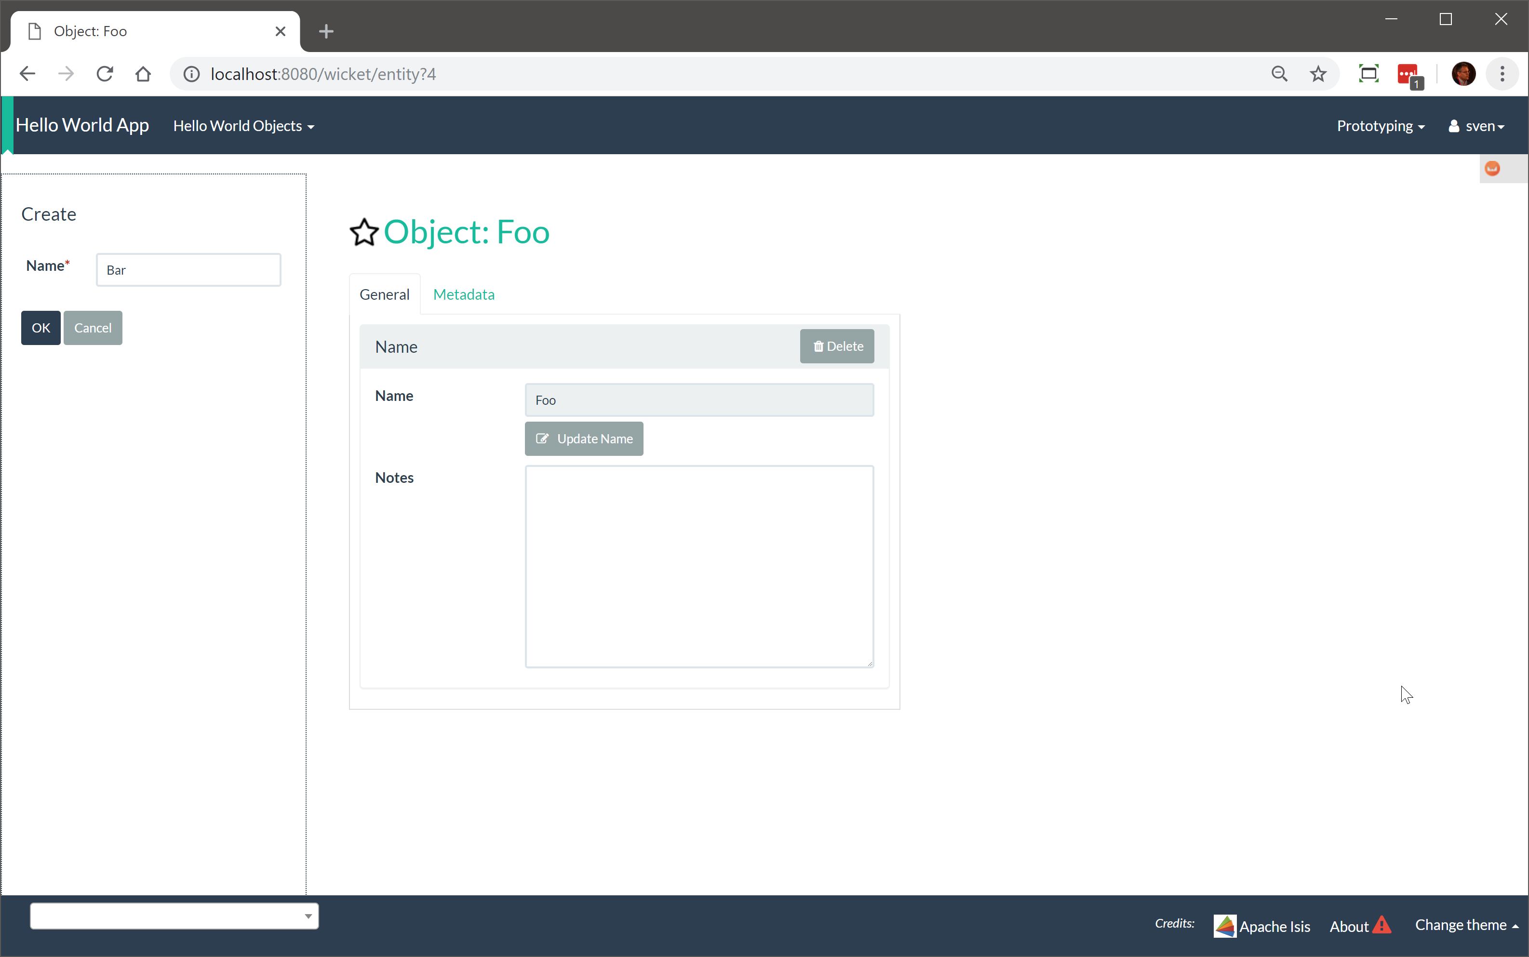Screen dimensions: 1529x957
Task: Click the red extension icon with badge
Action: pos(1408,75)
